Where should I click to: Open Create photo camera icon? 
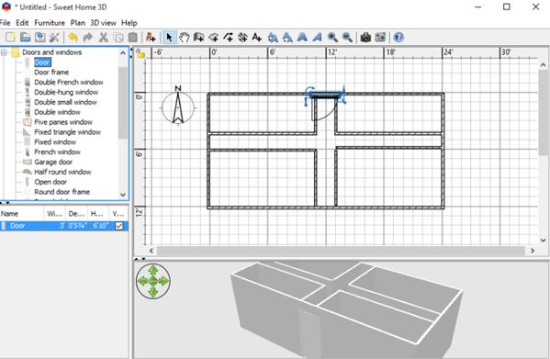[x=365, y=37]
